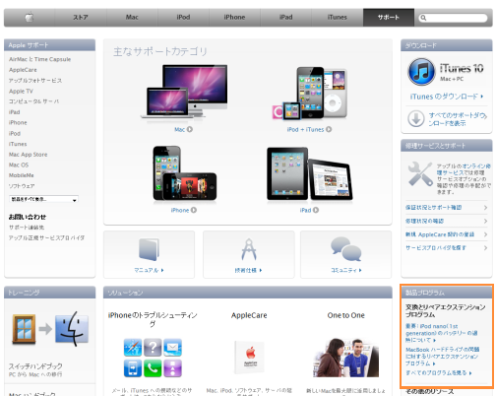Screen dimensions: 496x396
Task: Click the window-to-Finder switch icon
Action: (x=50, y=329)
